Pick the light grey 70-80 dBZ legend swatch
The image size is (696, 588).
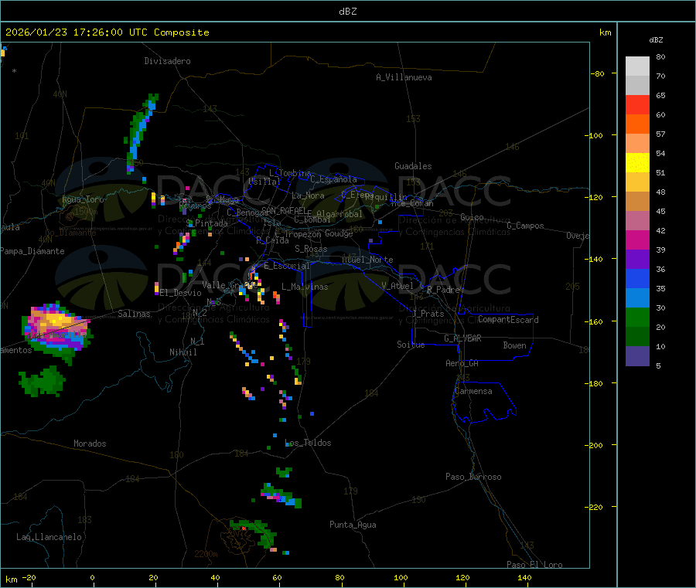637,66
